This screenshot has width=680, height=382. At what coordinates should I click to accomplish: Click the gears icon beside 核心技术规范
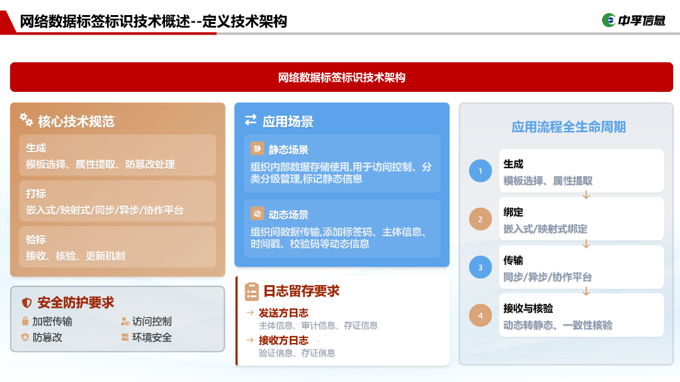pyautogui.click(x=26, y=120)
